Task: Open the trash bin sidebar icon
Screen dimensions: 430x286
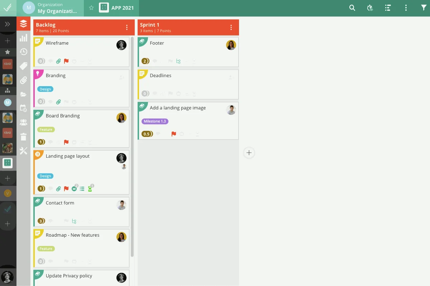Action: coord(23,137)
